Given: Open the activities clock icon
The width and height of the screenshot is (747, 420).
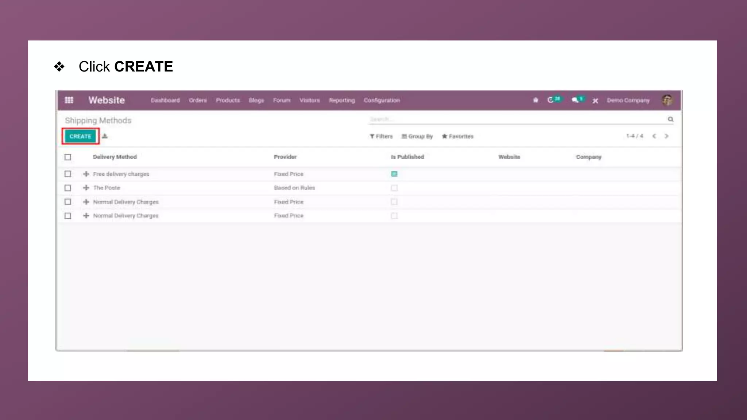Looking at the screenshot, I should tap(551, 100).
